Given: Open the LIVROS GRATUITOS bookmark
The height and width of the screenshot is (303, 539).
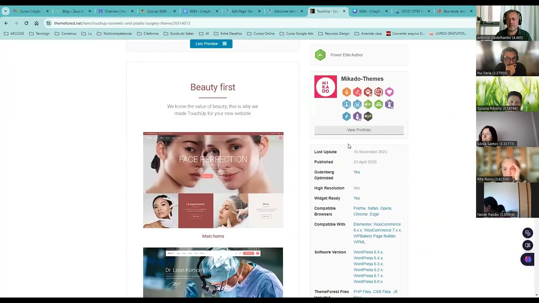Looking at the screenshot, I should (x=448, y=34).
